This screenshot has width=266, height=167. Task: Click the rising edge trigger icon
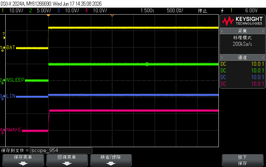point(222,11)
